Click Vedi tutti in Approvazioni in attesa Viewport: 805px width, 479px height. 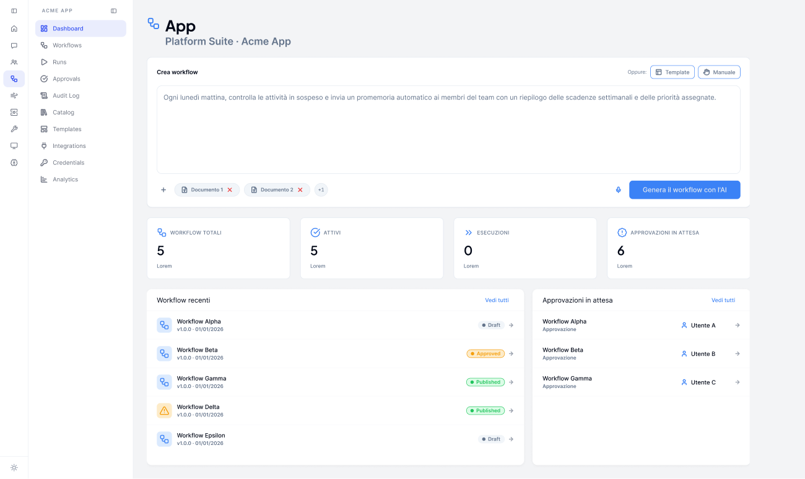723,300
